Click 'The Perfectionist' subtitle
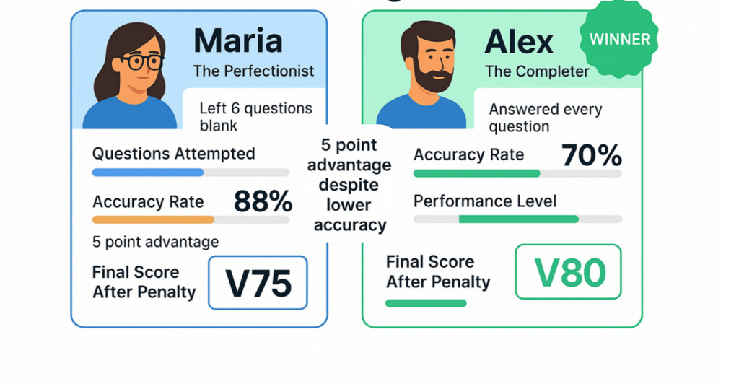 pyautogui.click(x=253, y=71)
